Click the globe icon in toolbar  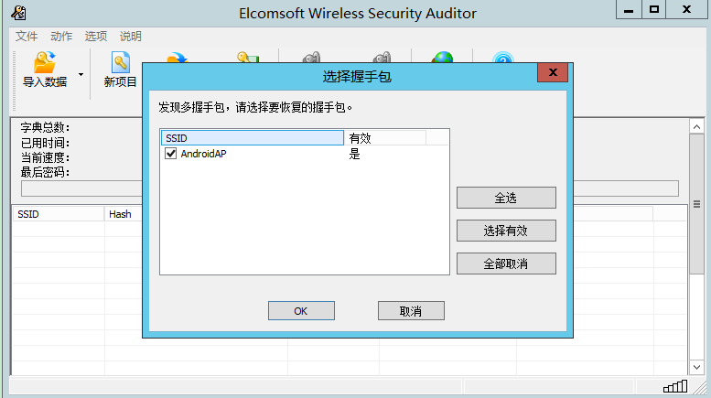point(443,57)
